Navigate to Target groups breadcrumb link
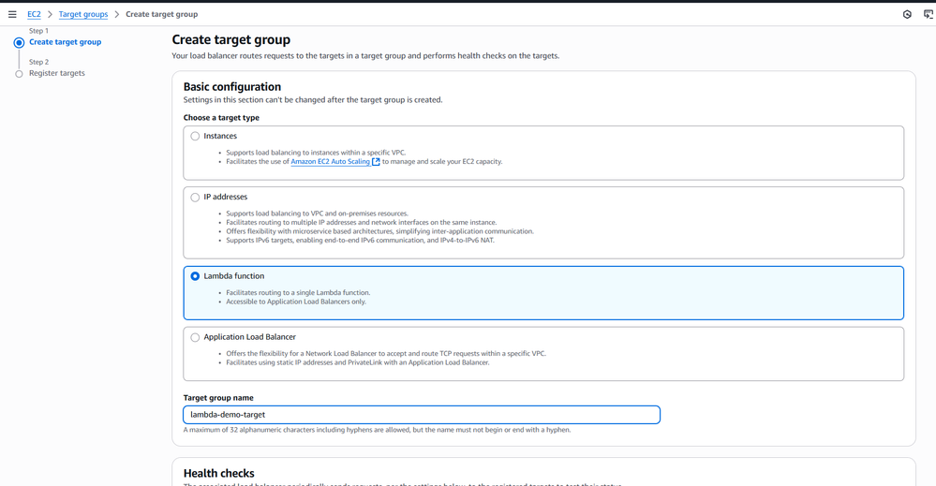This screenshot has width=936, height=486. 82,14
